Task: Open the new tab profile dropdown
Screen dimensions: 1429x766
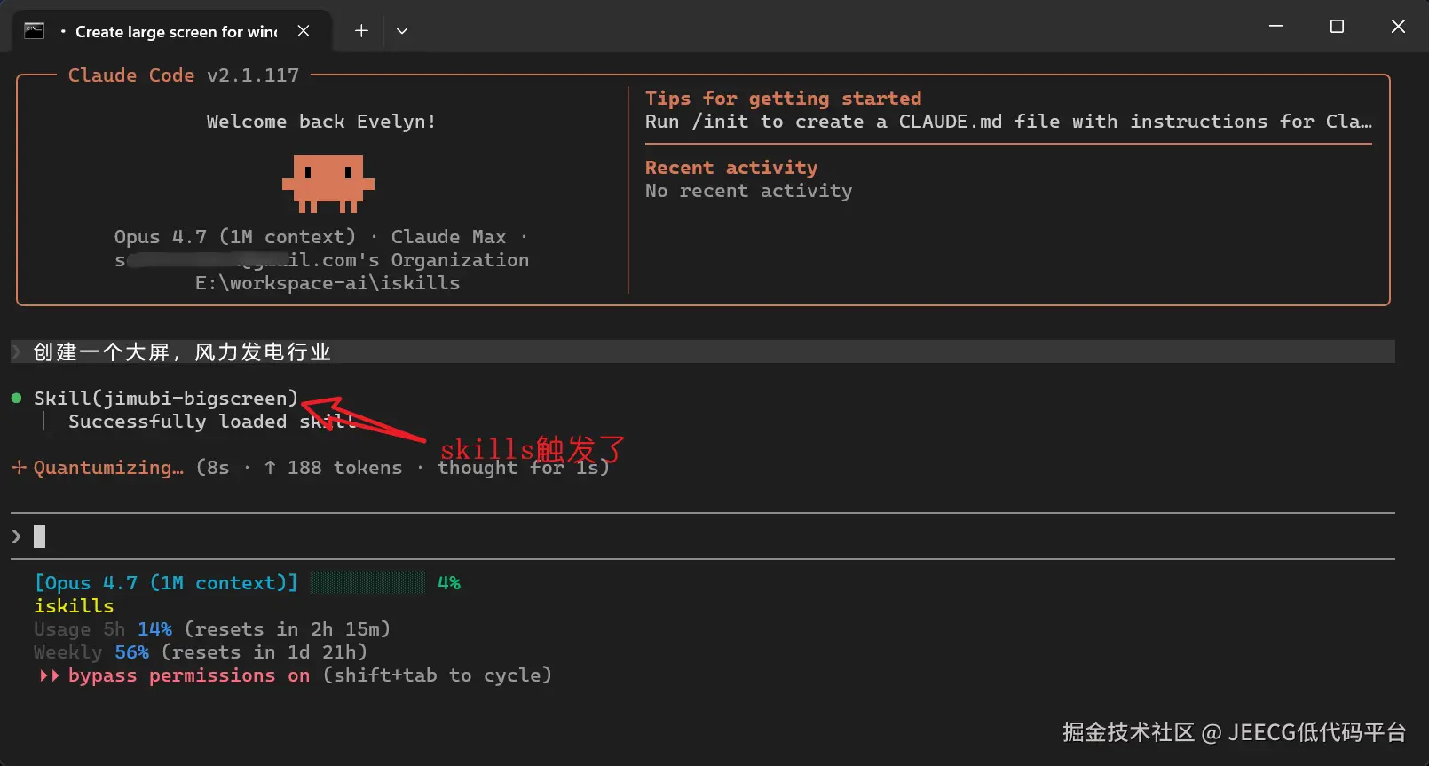Action: pyautogui.click(x=402, y=31)
